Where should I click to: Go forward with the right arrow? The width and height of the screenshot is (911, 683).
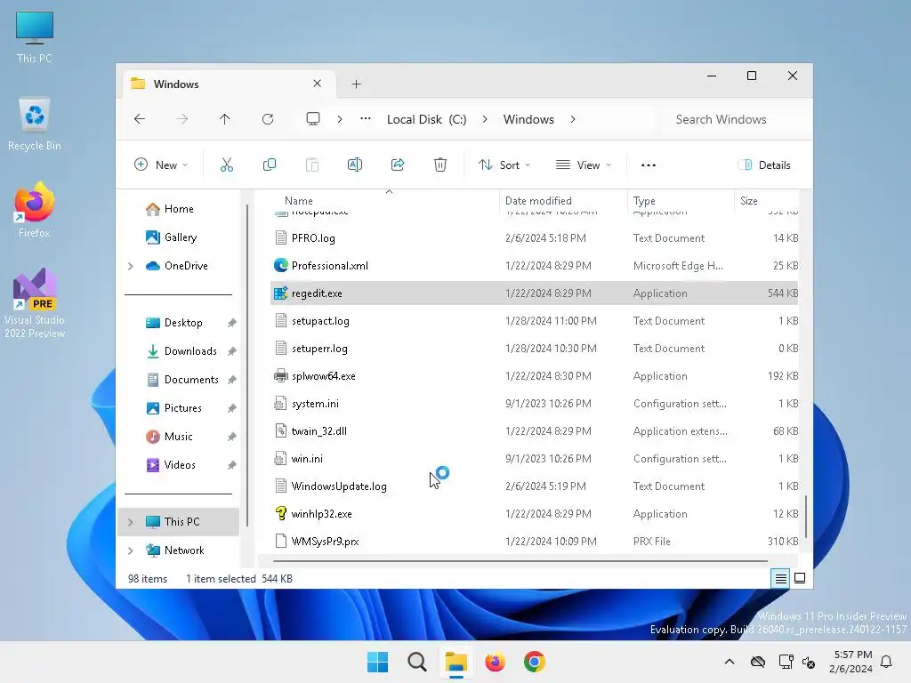pos(181,119)
